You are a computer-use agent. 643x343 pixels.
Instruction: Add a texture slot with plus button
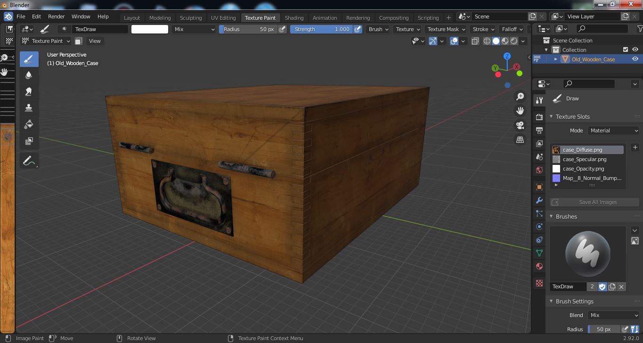click(x=635, y=147)
